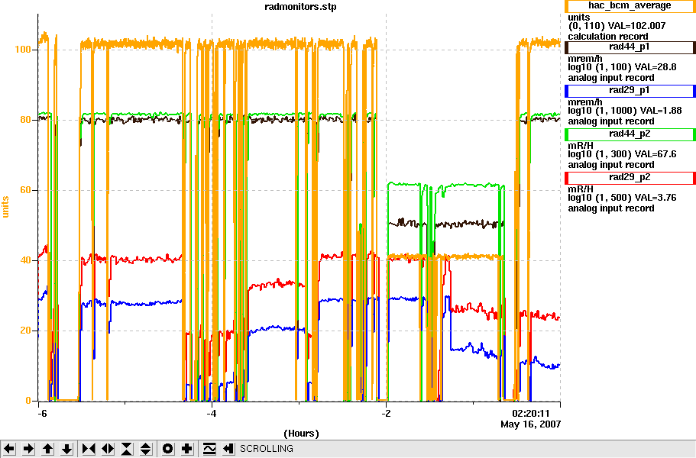Click the -6 label on the time axis
This screenshot has height=458, width=696.
[41, 414]
